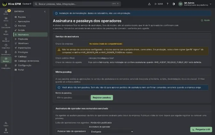This screenshot has width=215, height=135.
Task: Click the 'Ainda não publicada' status text
Action: [x=101, y=123]
